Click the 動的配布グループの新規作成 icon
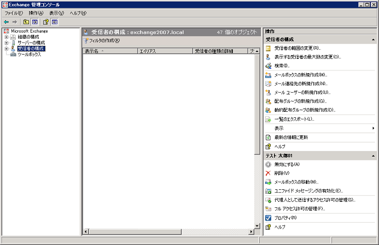 [268, 110]
